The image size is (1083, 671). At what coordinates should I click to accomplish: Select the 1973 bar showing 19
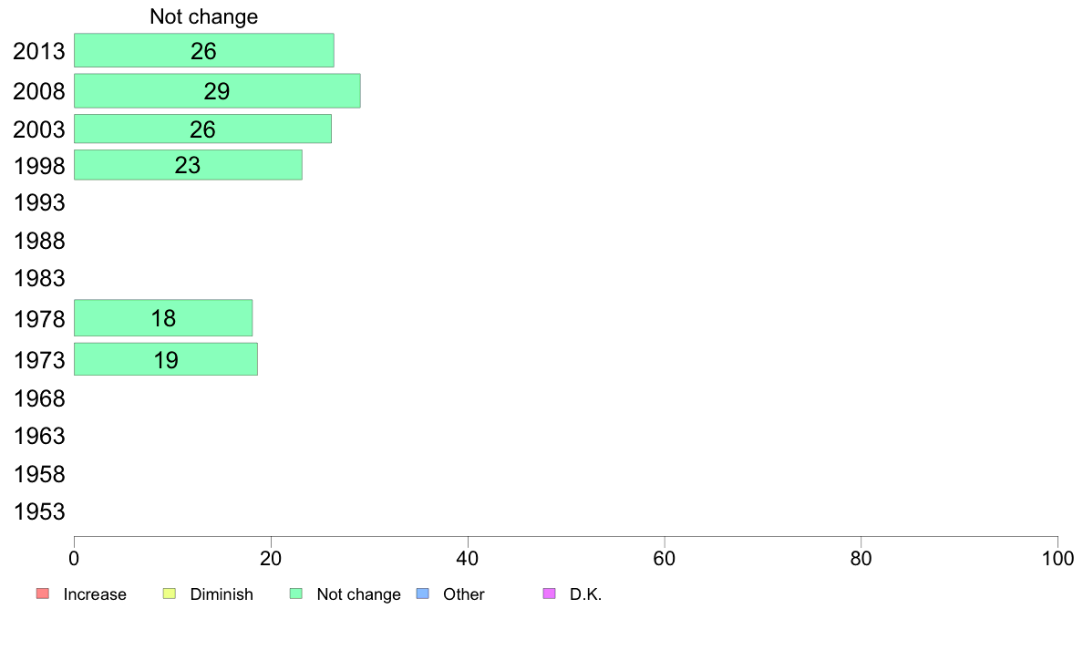pyautogui.click(x=166, y=359)
